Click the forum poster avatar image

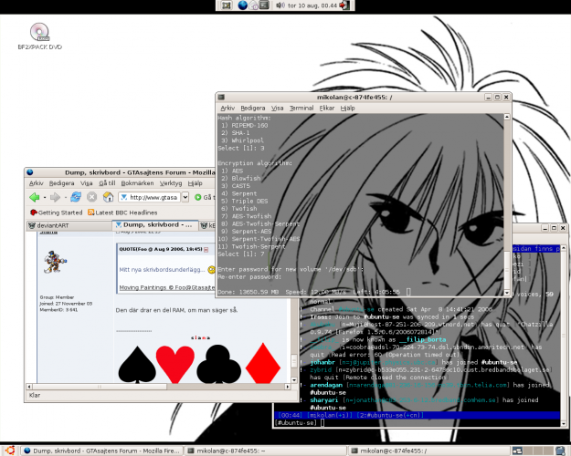[x=55, y=262]
